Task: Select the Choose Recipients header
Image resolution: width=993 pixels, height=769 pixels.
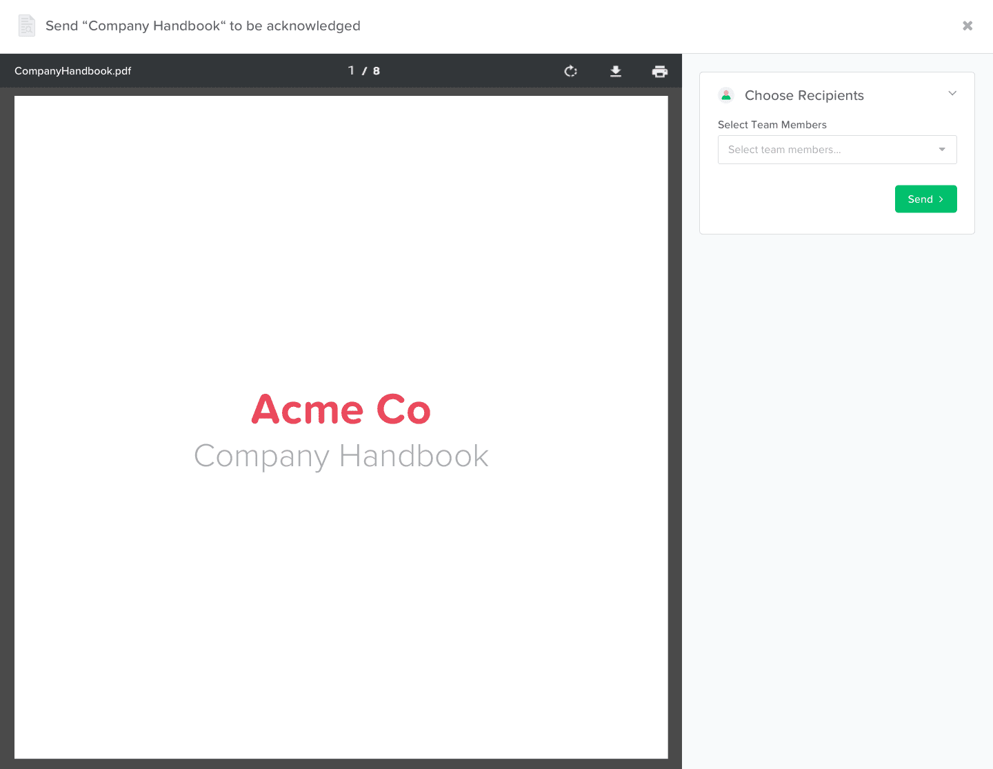Action: 804,95
